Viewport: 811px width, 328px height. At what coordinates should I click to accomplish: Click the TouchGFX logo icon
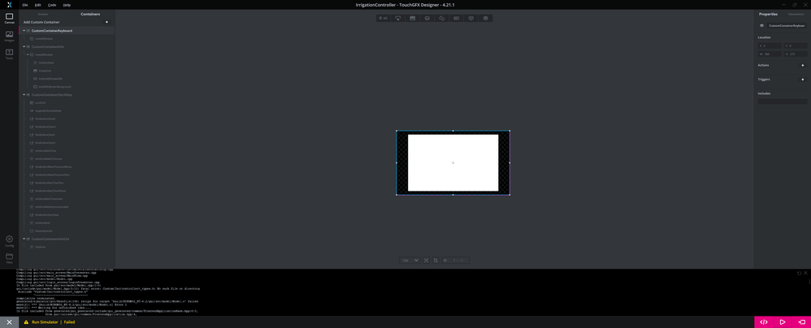coord(9,5)
